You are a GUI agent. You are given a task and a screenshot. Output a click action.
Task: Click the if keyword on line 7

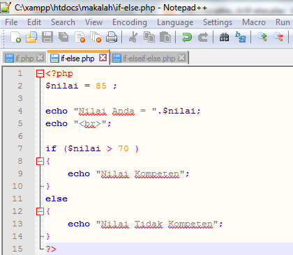click(x=51, y=148)
